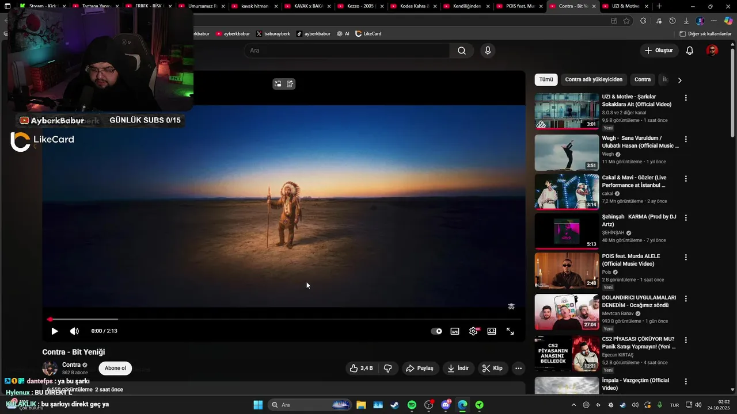737x414 pixels.
Task: Open options for POIS feat. Murda video
Action: tap(685, 257)
